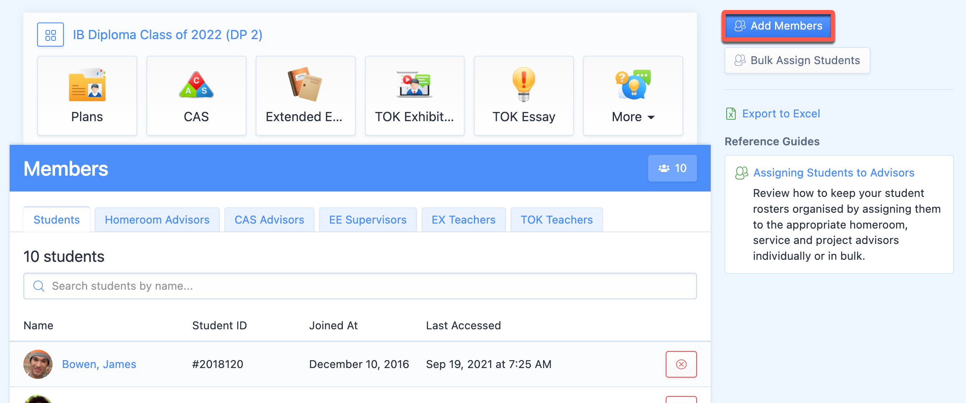
Task: Open the CAS triangle icon card
Action: point(196,96)
